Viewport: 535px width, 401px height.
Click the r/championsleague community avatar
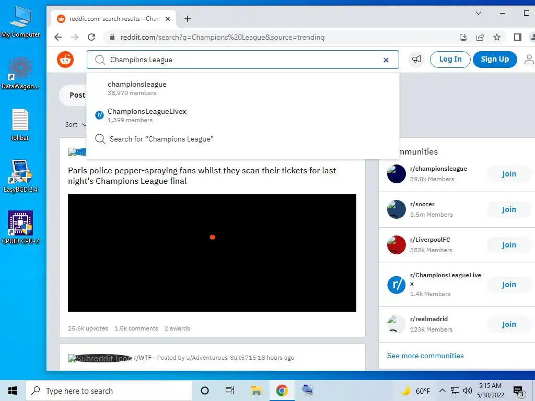[396, 174]
